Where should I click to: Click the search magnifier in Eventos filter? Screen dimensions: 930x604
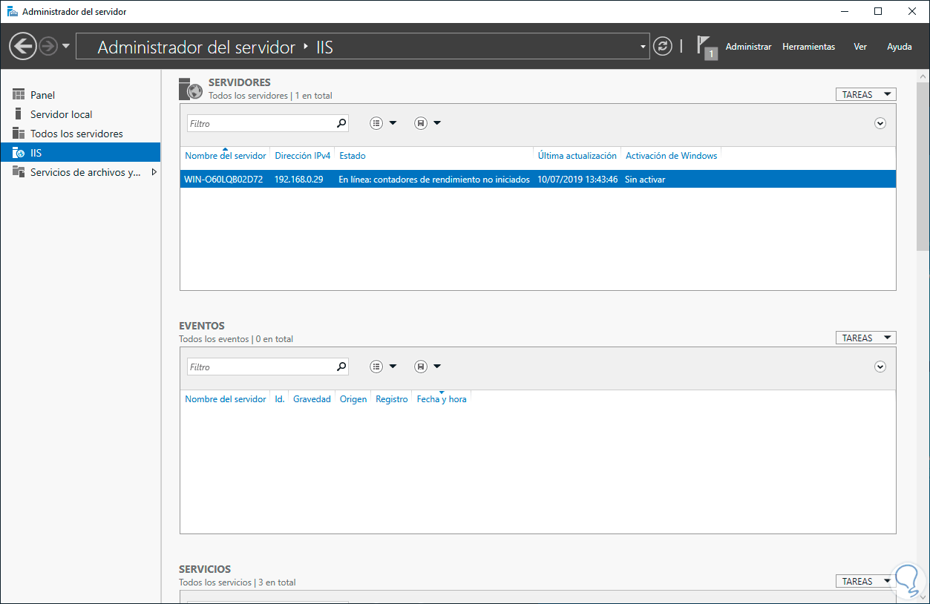(x=341, y=367)
